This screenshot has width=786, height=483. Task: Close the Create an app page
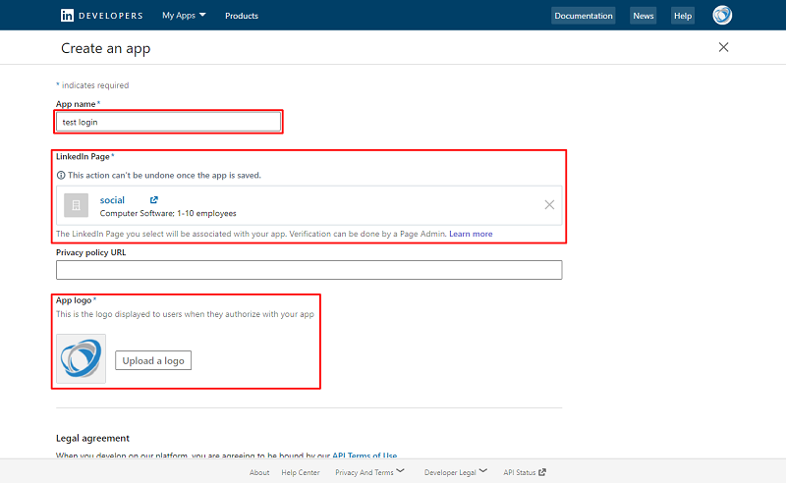(723, 47)
